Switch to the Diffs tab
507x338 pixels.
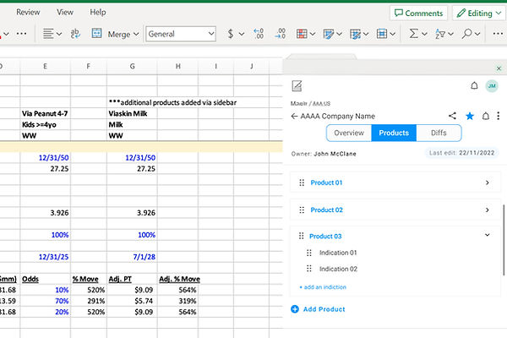439,133
